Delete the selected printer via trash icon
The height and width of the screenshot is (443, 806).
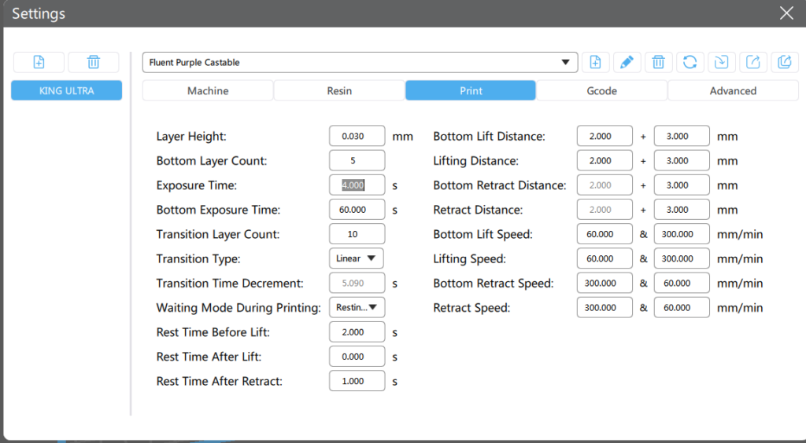[93, 62]
